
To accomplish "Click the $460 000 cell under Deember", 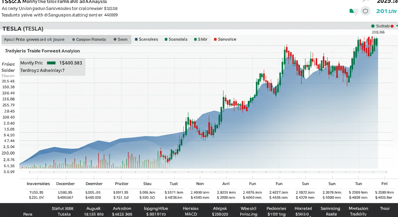I will [x=93, y=198].
